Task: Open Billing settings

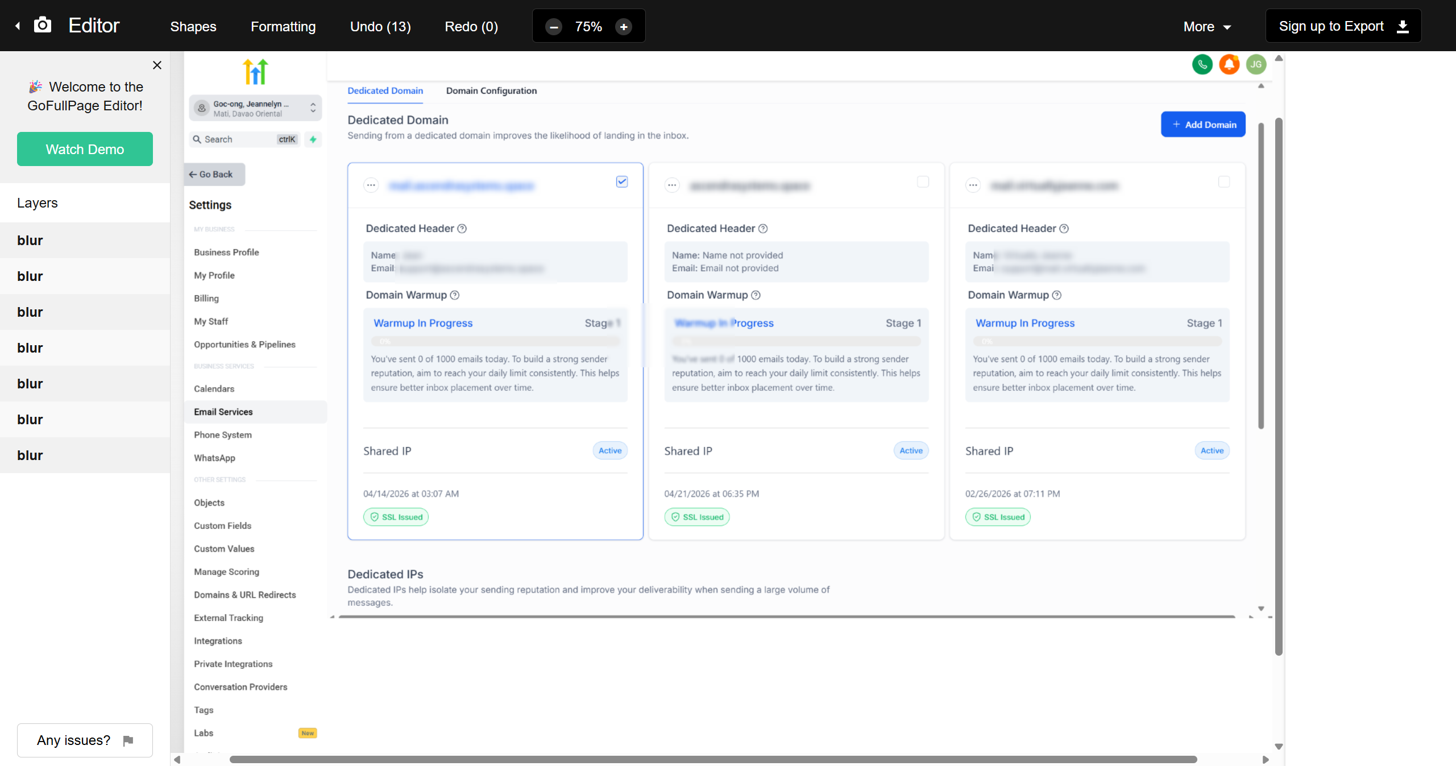Action: click(206, 299)
